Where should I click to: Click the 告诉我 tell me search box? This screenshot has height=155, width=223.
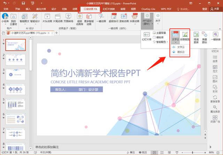click(183, 9)
